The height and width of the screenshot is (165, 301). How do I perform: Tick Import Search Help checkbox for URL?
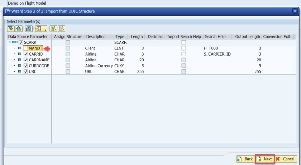(184, 71)
